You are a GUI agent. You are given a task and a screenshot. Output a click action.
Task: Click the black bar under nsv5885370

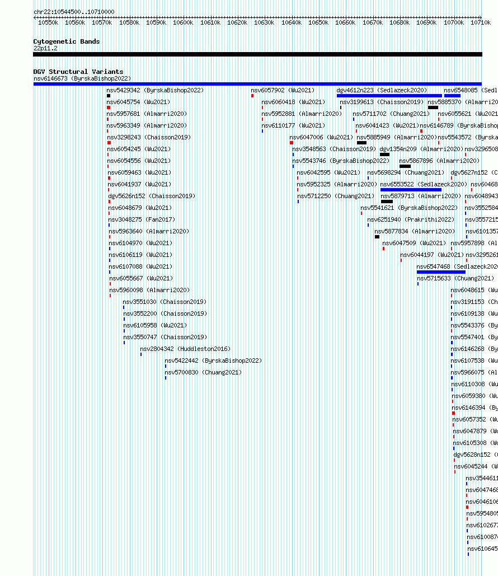(x=433, y=107)
